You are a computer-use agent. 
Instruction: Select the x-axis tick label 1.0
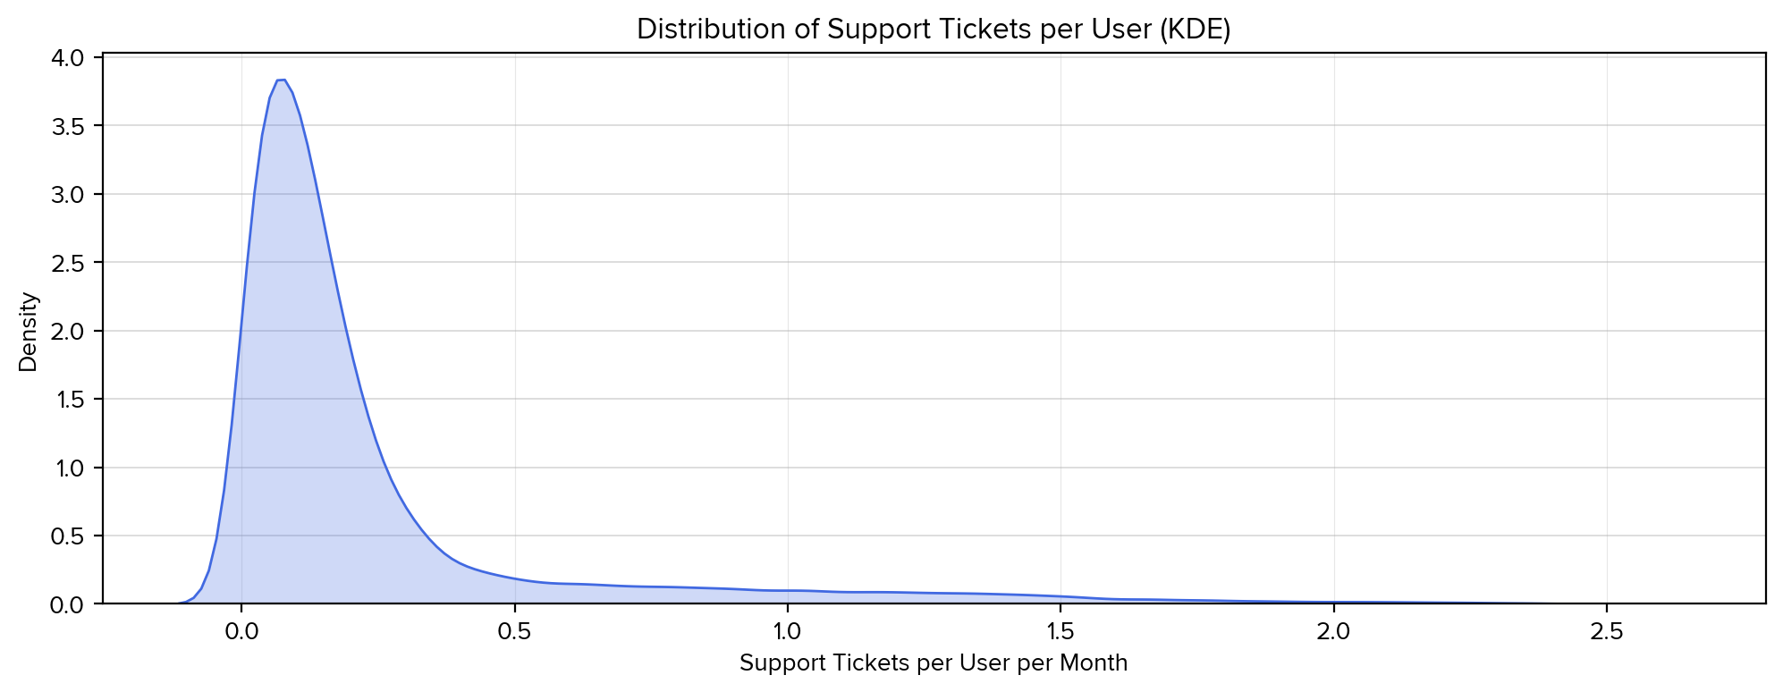[x=787, y=629]
